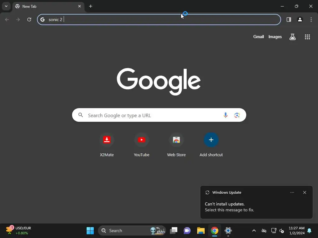Open the X2Mate shortcut

(x=107, y=145)
